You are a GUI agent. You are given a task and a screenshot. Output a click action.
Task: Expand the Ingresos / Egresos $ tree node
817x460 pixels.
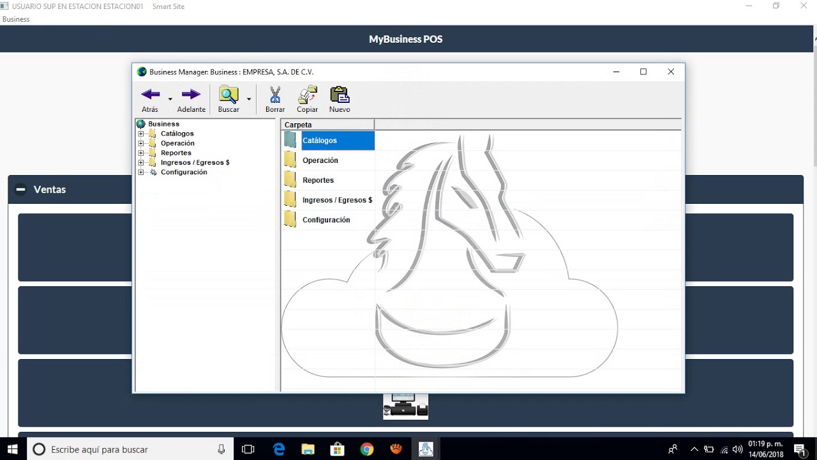(x=141, y=162)
